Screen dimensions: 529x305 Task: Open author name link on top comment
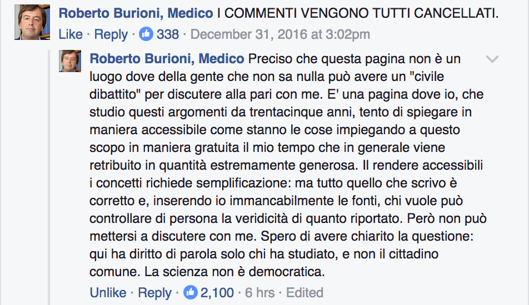[x=136, y=13]
